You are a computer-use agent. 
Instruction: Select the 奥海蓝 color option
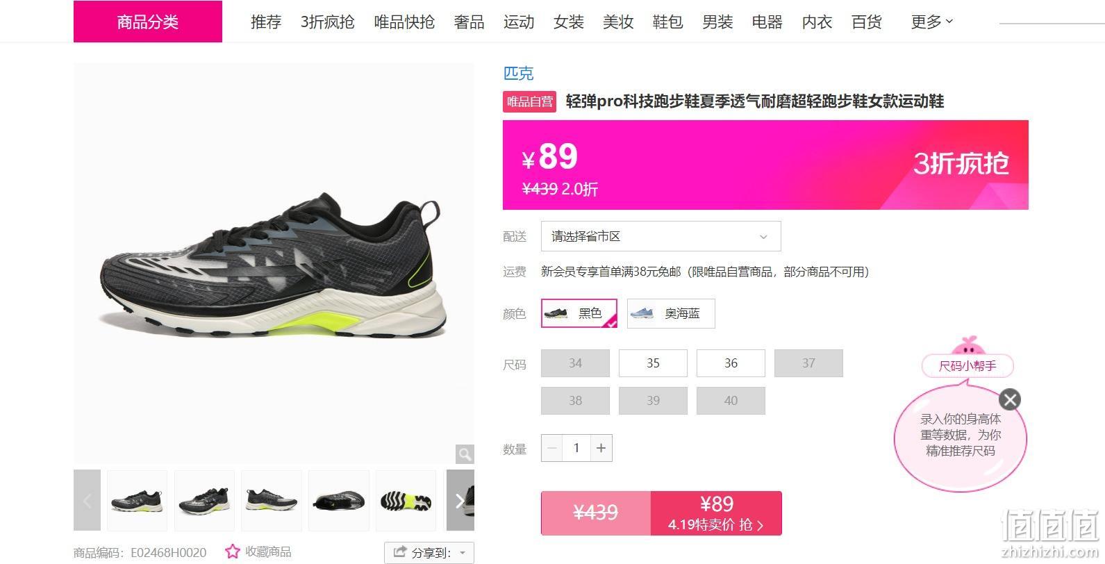[x=671, y=313]
